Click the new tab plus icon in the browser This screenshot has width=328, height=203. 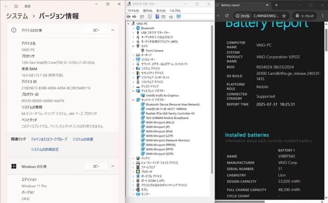276,5
